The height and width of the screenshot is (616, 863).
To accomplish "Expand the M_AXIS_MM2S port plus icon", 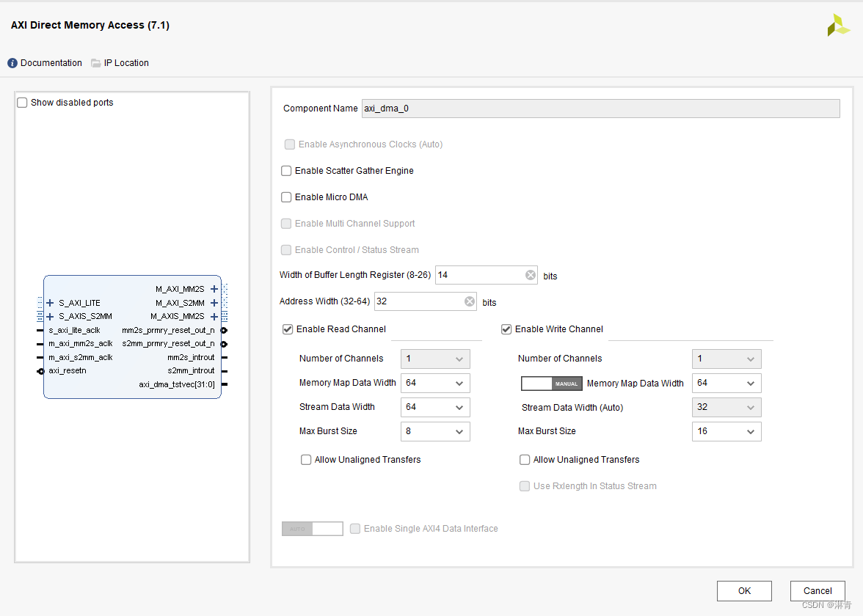I will click(214, 317).
